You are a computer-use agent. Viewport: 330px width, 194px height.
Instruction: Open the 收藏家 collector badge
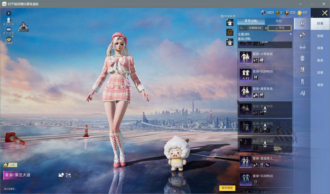coord(8,40)
